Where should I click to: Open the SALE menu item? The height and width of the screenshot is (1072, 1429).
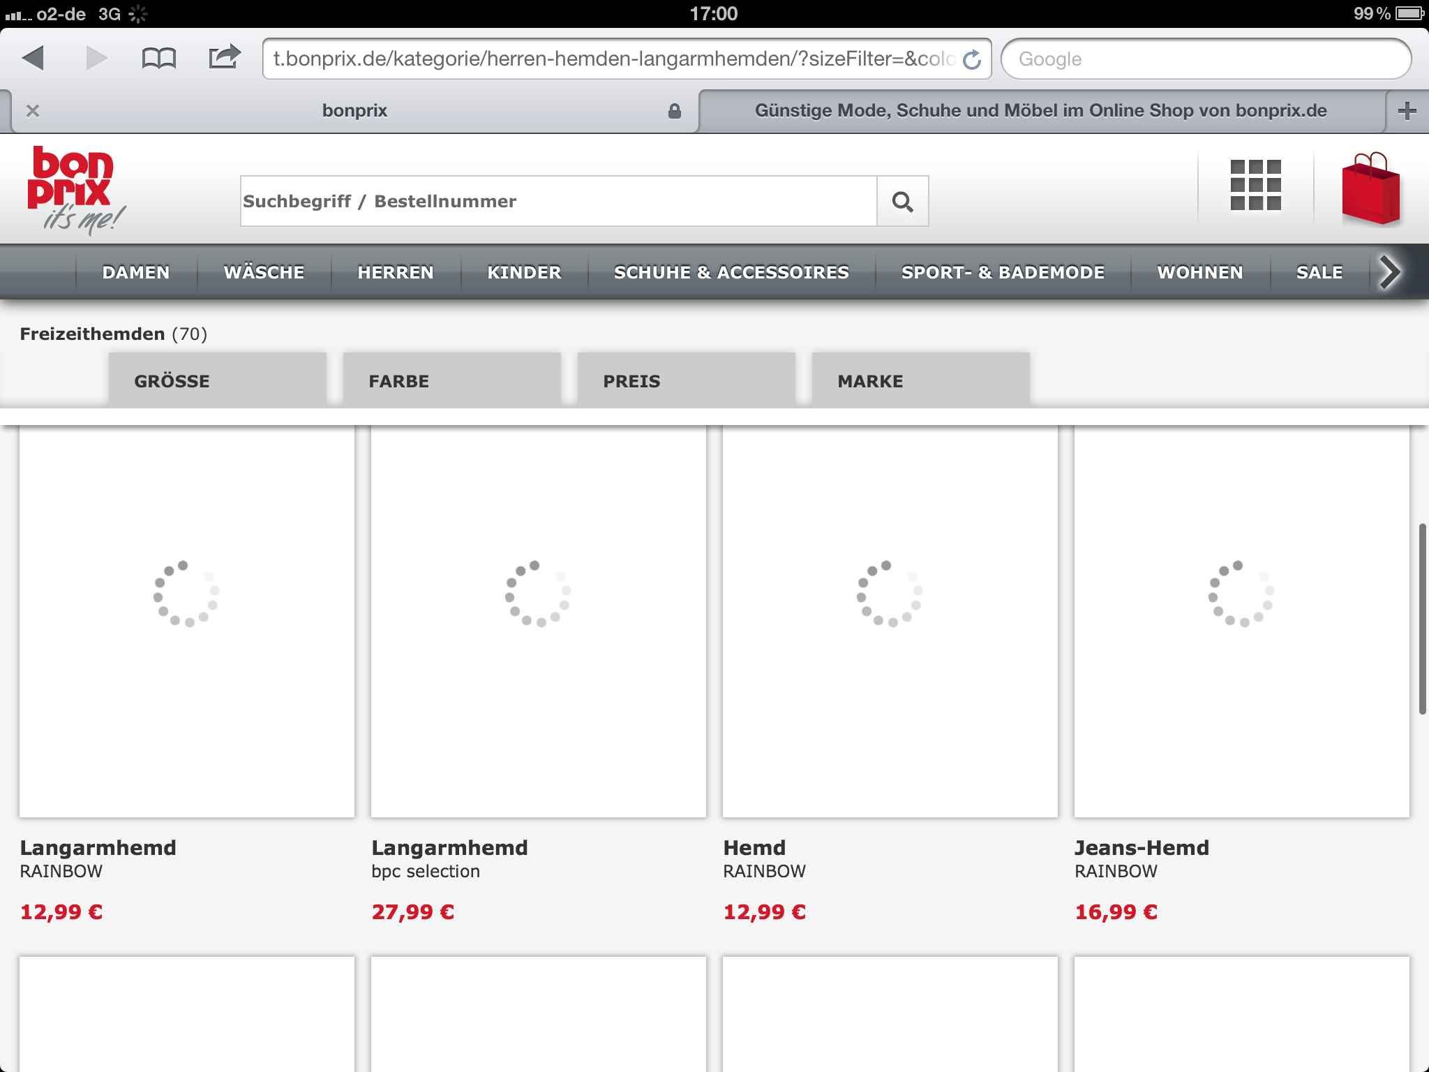pyautogui.click(x=1319, y=273)
